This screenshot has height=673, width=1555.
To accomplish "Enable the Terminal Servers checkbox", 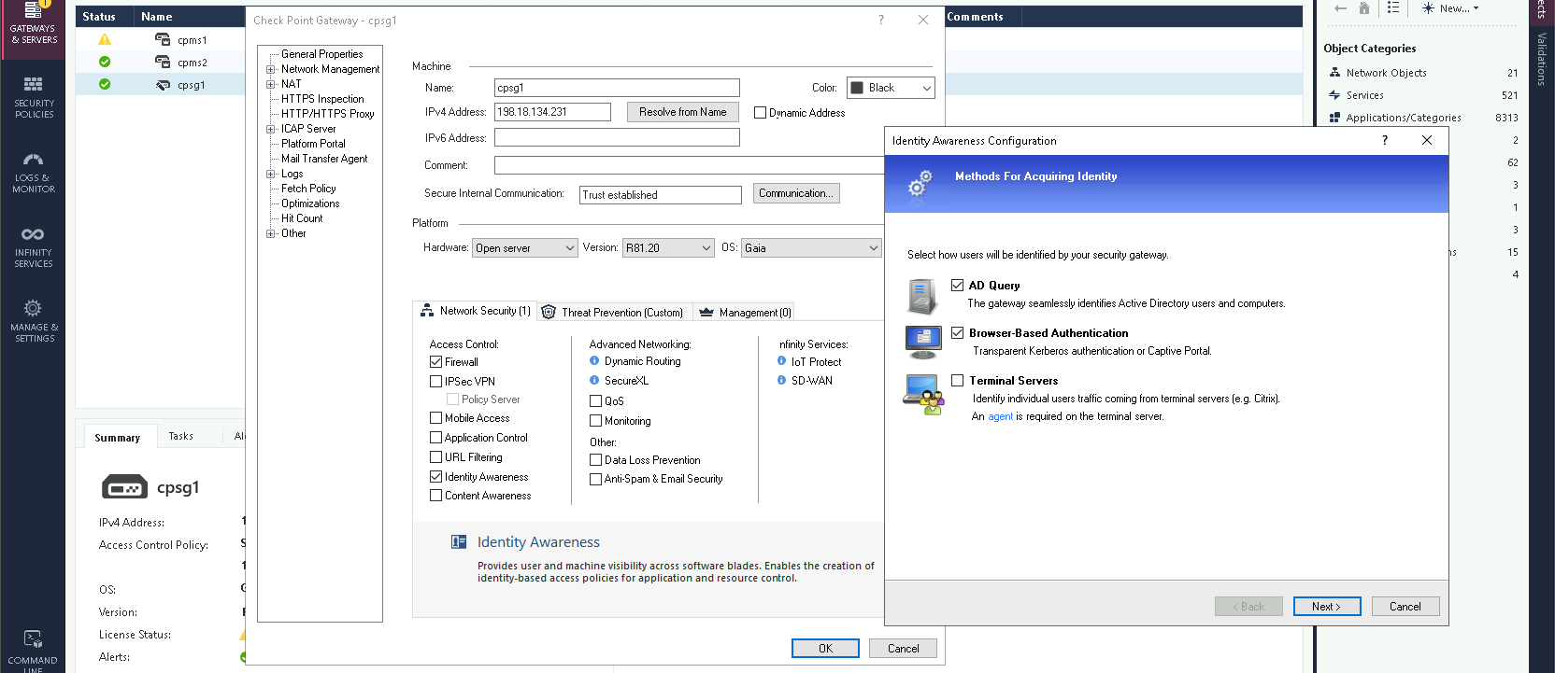I will tap(958, 381).
